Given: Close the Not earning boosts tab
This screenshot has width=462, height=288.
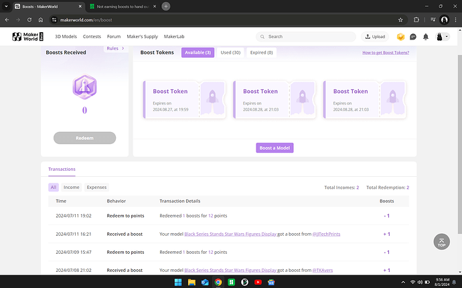Looking at the screenshot, I should pos(155,6).
